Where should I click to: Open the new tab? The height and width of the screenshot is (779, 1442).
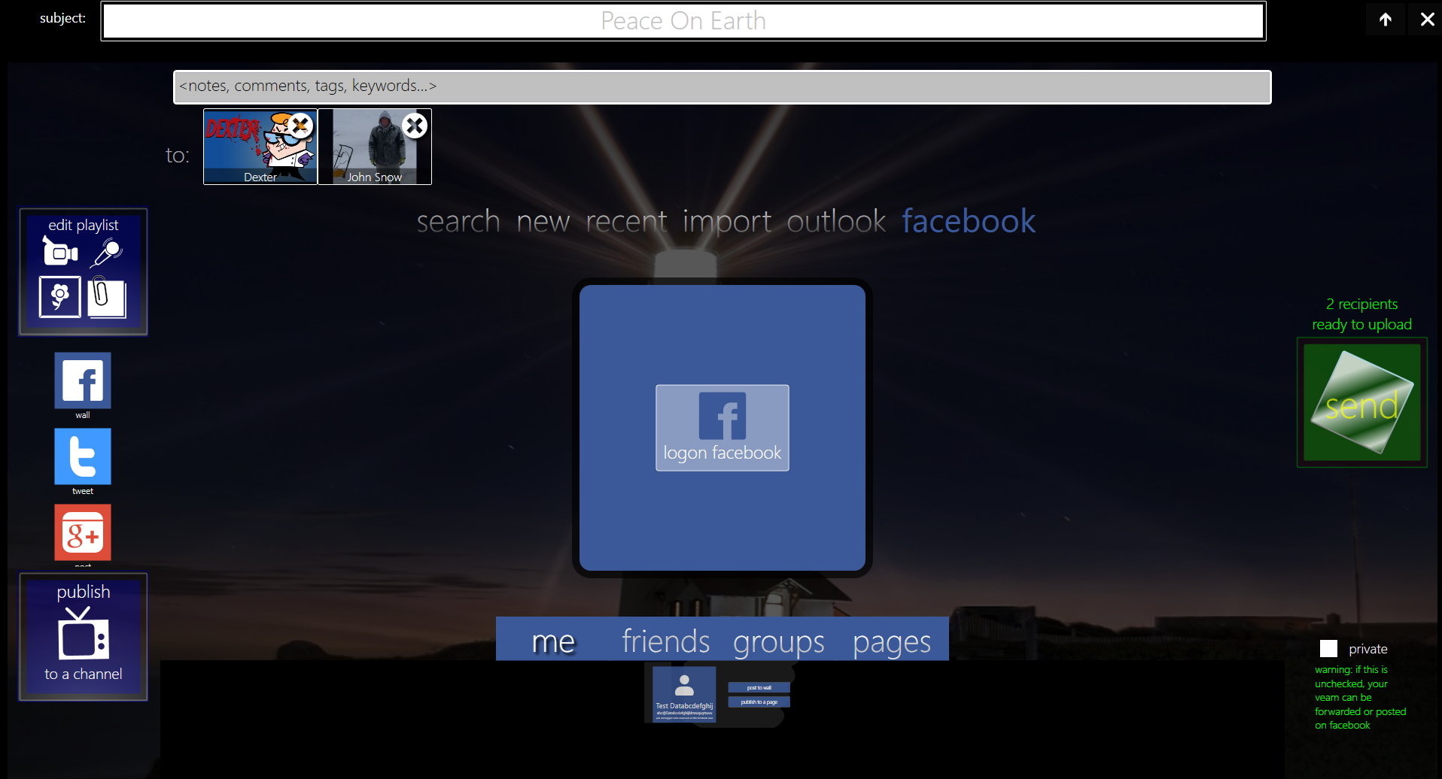point(543,221)
